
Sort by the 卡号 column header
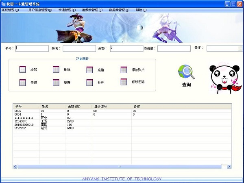coord(26,107)
